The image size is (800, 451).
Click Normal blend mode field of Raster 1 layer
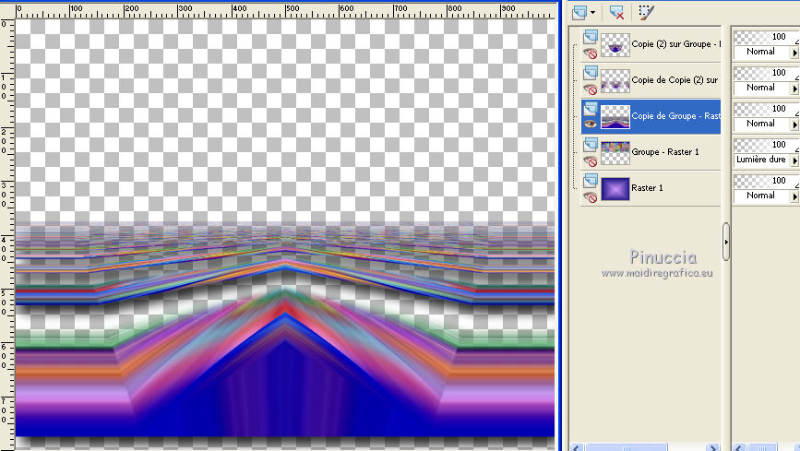762,196
